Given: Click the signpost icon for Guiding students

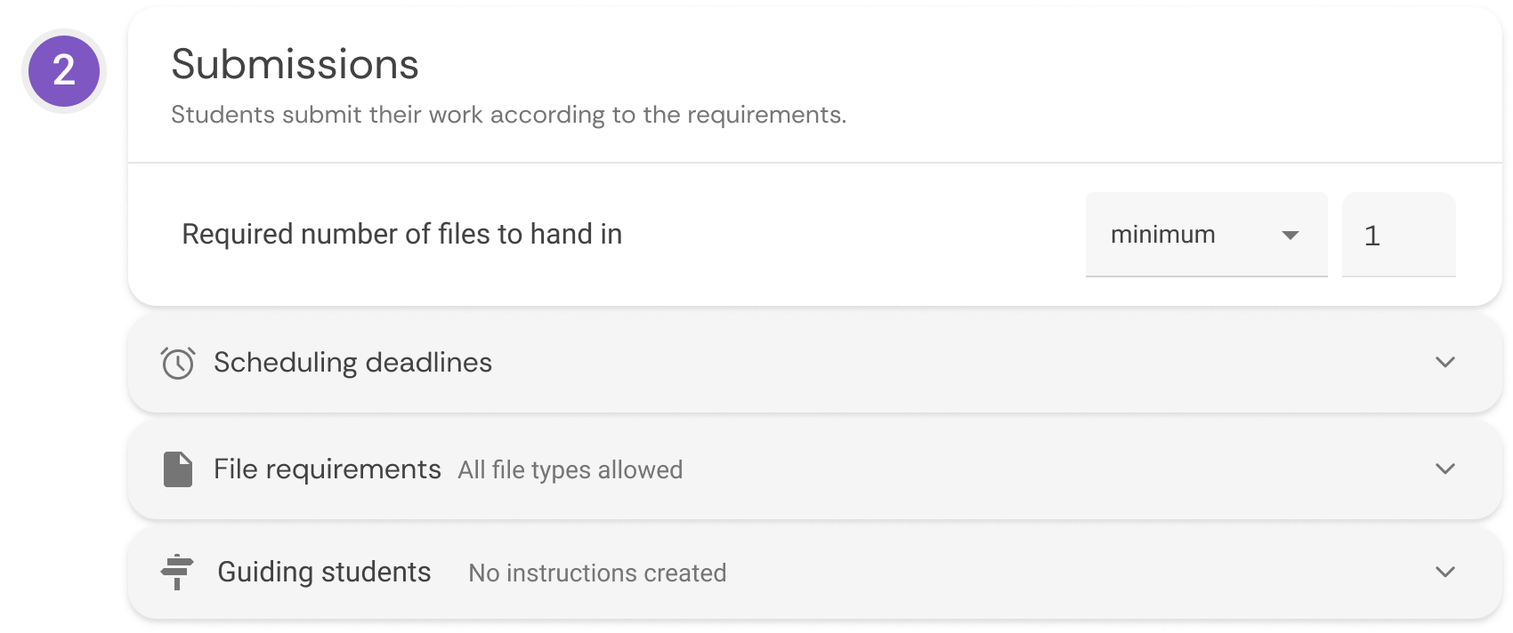Looking at the screenshot, I should [178, 572].
